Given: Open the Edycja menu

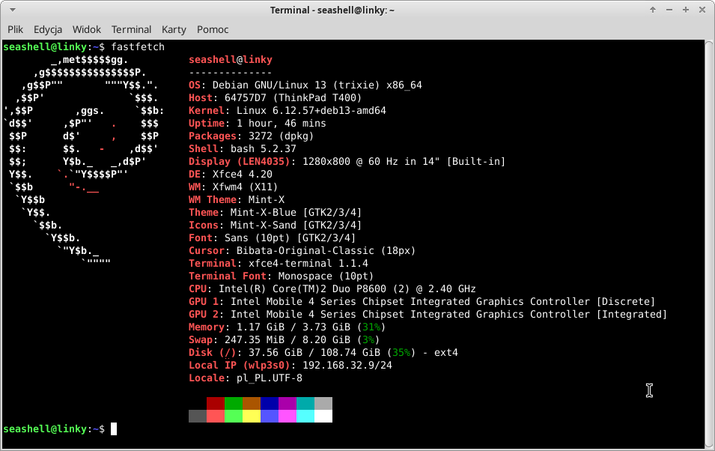Looking at the screenshot, I should [x=48, y=29].
